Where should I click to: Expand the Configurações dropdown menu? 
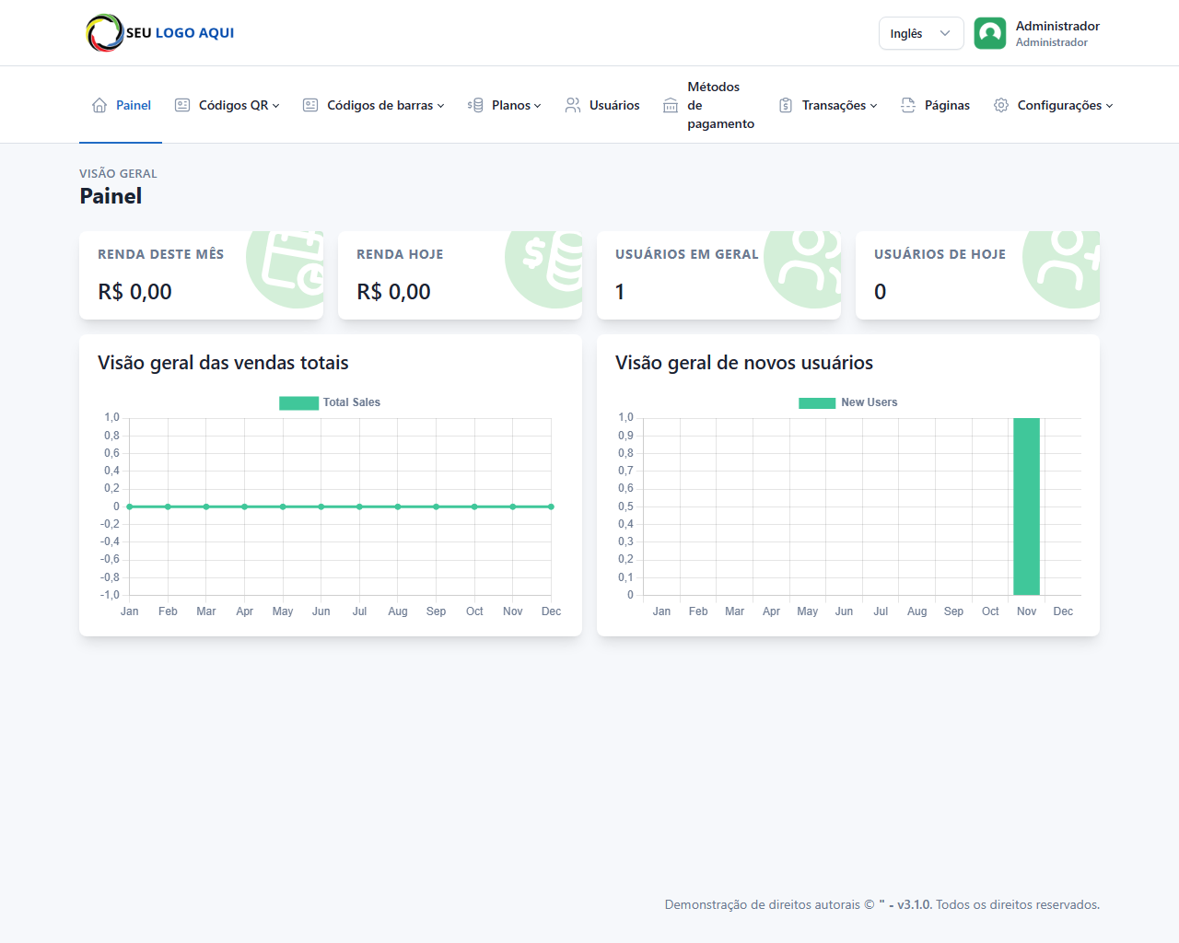[x=1064, y=105]
